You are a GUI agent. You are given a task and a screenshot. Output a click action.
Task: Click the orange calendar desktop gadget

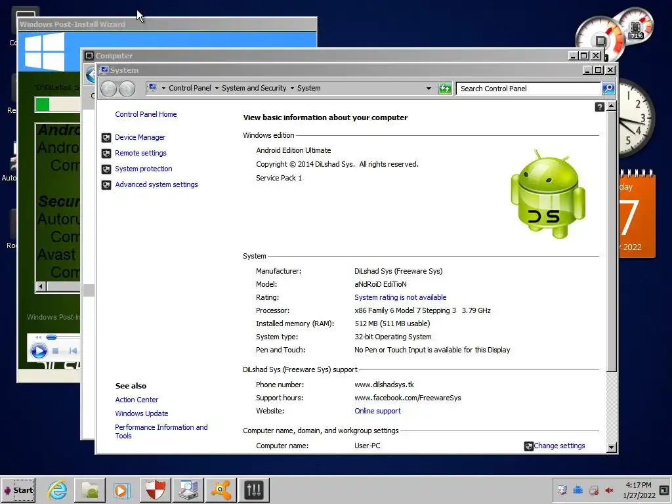[638, 214]
